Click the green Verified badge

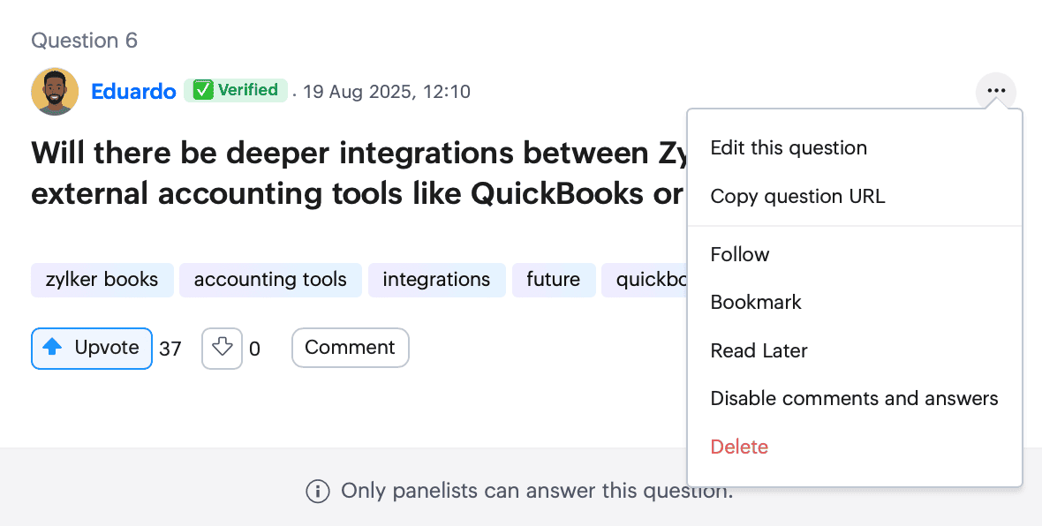click(x=236, y=90)
